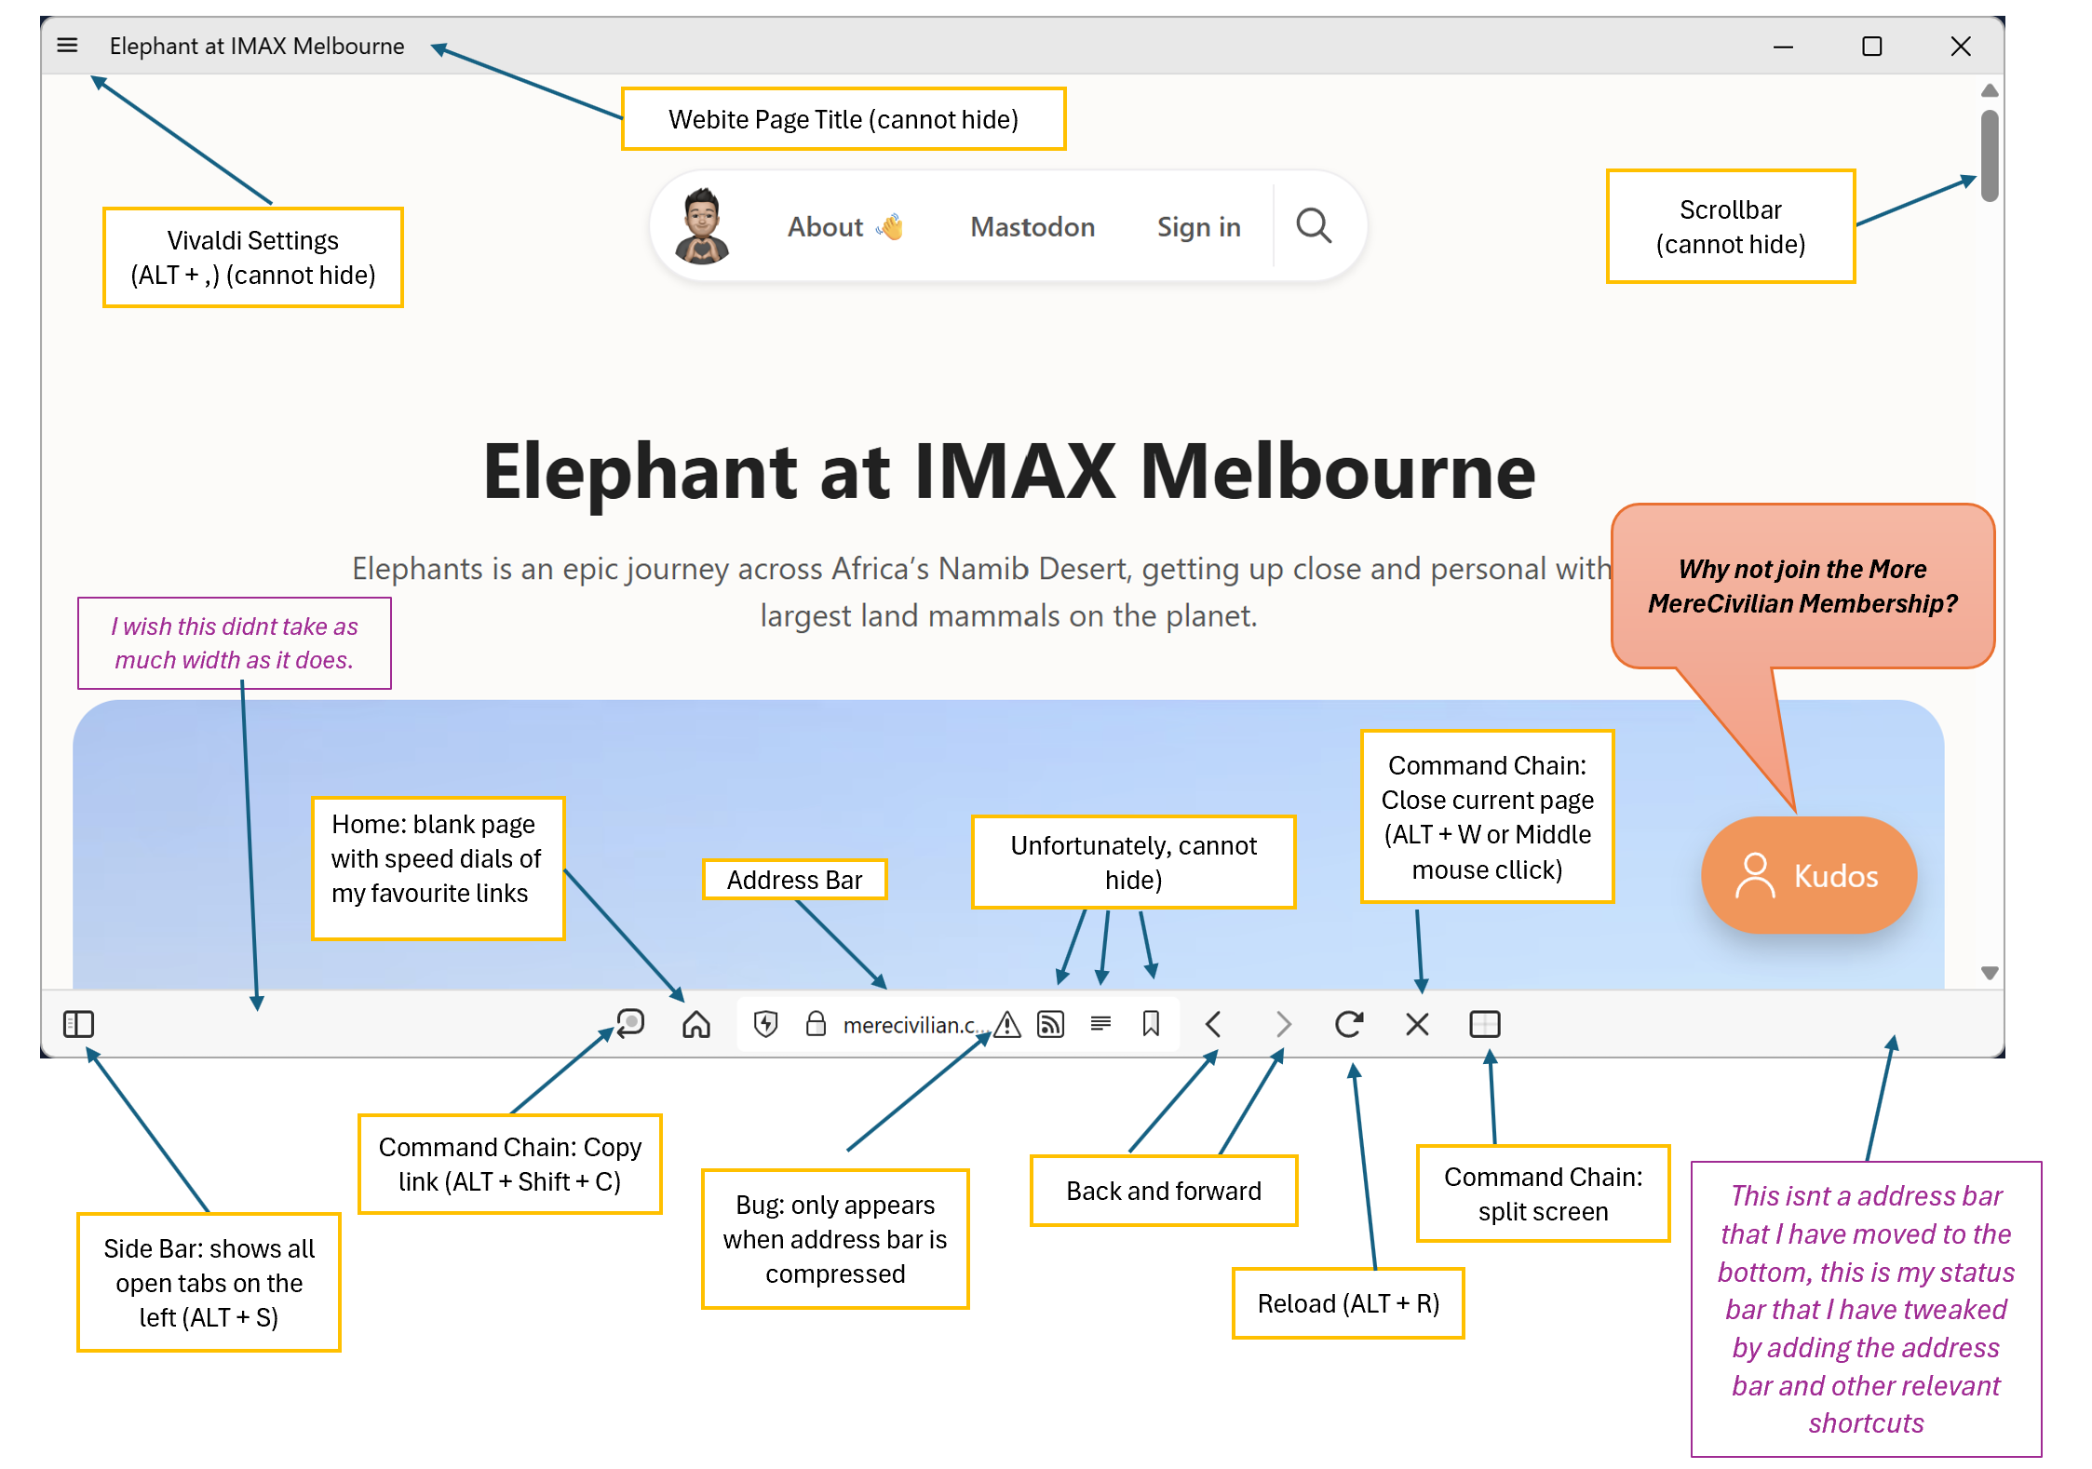The image size is (2092, 1469).
Task: Open the RSS feed icon
Action: click(x=1050, y=1024)
